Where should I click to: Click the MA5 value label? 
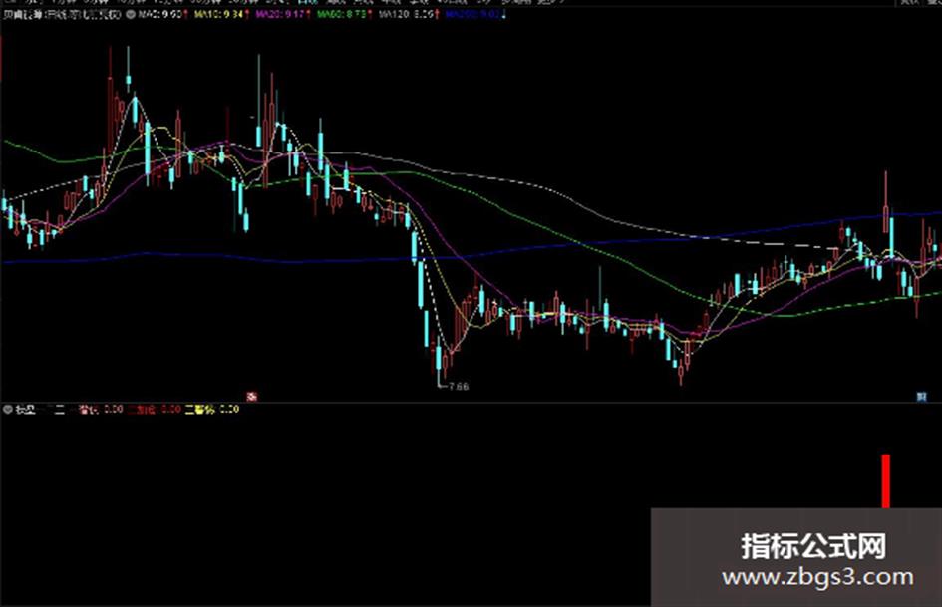162,14
